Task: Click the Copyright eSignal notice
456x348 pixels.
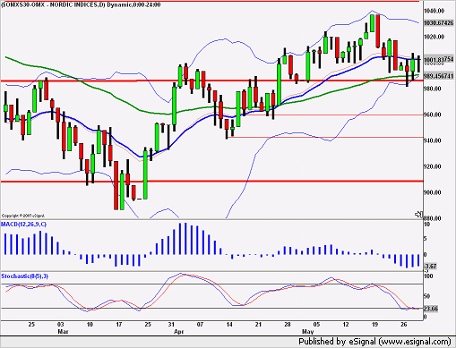Action: coord(23,216)
